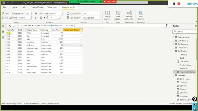Select Cost Price sigma field
This screenshot has width=198, height=111.
click(x=184, y=62)
